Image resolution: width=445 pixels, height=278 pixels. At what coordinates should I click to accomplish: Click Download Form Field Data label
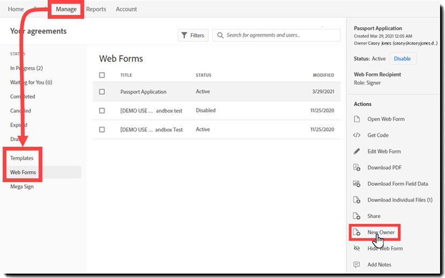pyautogui.click(x=398, y=184)
